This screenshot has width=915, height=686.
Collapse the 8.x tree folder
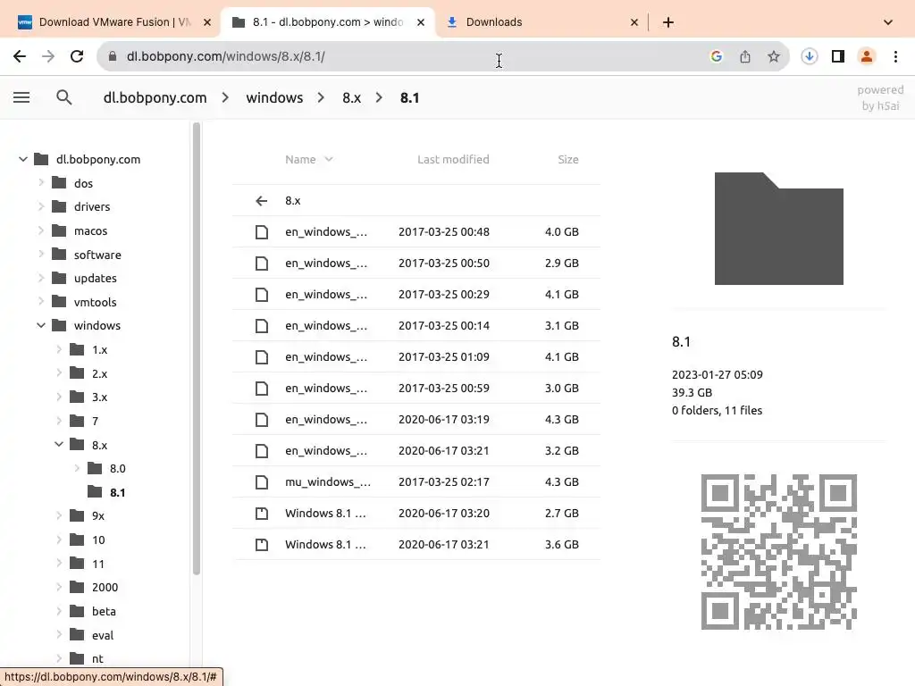click(59, 445)
